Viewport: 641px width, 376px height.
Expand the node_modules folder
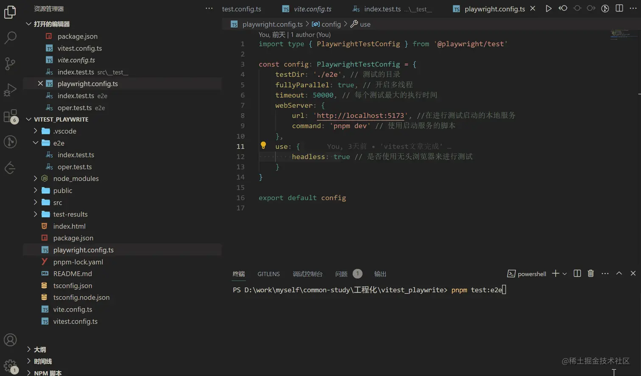click(x=36, y=178)
